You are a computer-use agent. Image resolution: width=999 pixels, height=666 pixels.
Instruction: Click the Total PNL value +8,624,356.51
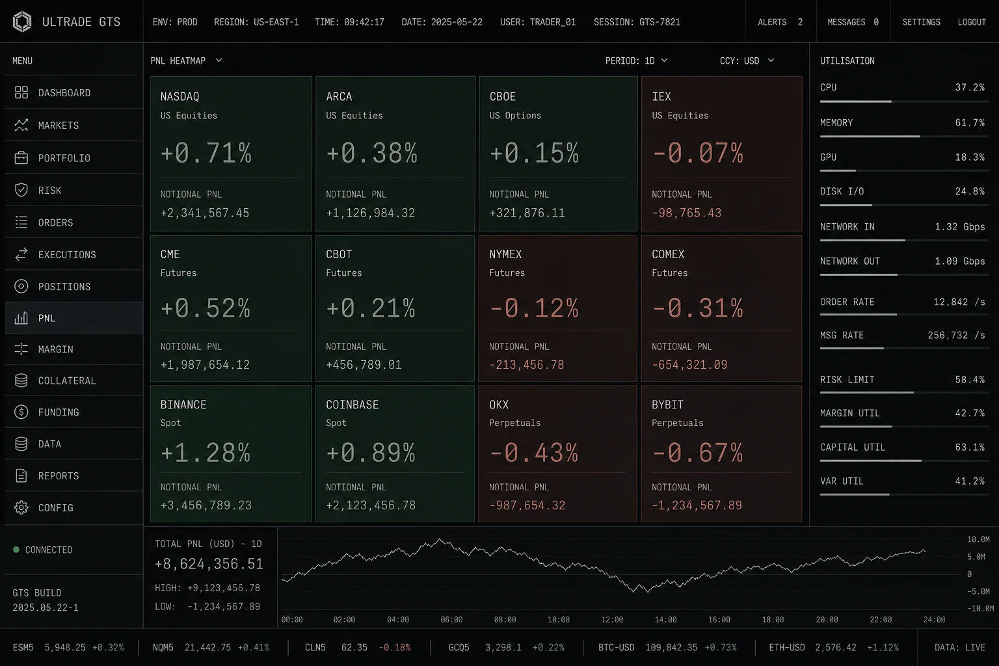(209, 564)
